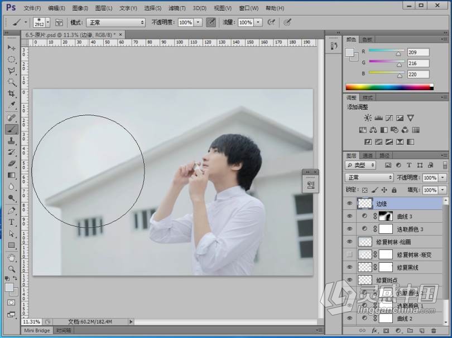Select the Pen tool
The width and height of the screenshot is (452, 338).
point(12,210)
